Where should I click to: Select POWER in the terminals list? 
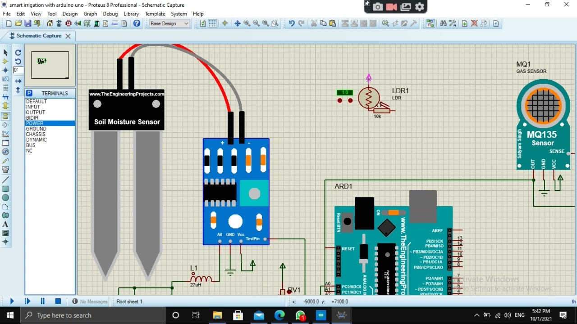click(x=50, y=123)
